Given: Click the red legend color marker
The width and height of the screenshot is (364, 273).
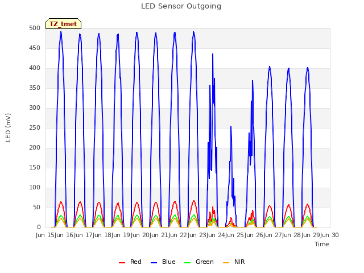Looking at the screenshot, I should point(122,263).
